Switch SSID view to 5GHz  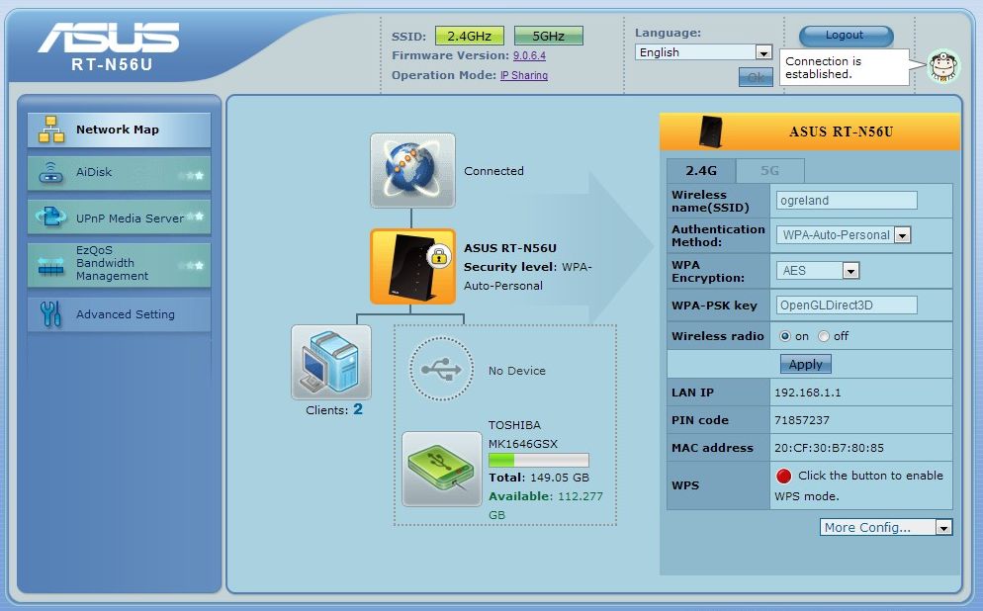tap(548, 36)
